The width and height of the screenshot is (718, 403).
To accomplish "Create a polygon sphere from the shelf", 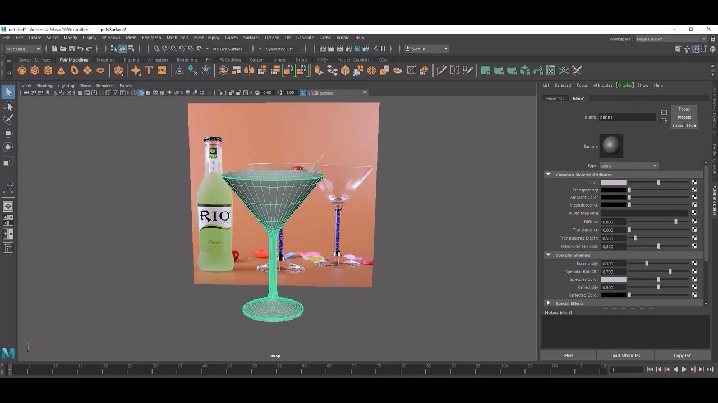I will (22, 71).
